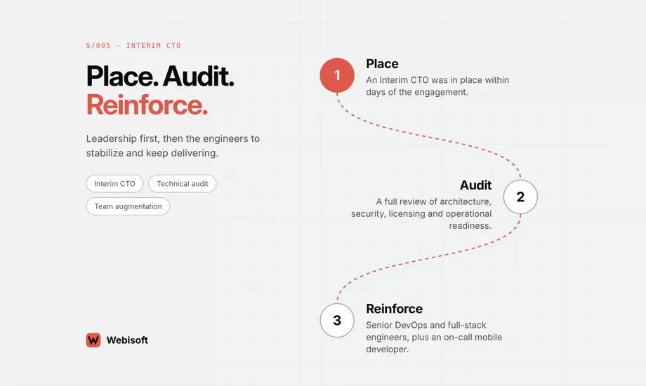Click the Interim CTO tag
Image resolution: width=646 pixels, height=386 pixels.
(x=114, y=184)
